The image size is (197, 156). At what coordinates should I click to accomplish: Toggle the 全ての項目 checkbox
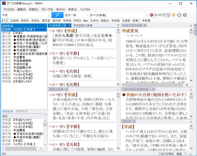[166, 154]
